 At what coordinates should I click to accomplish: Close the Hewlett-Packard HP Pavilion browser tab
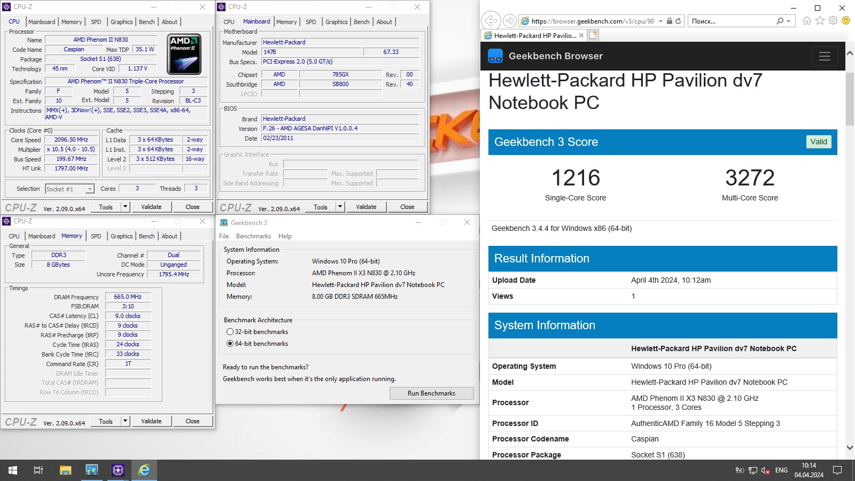tap(581, 36)
